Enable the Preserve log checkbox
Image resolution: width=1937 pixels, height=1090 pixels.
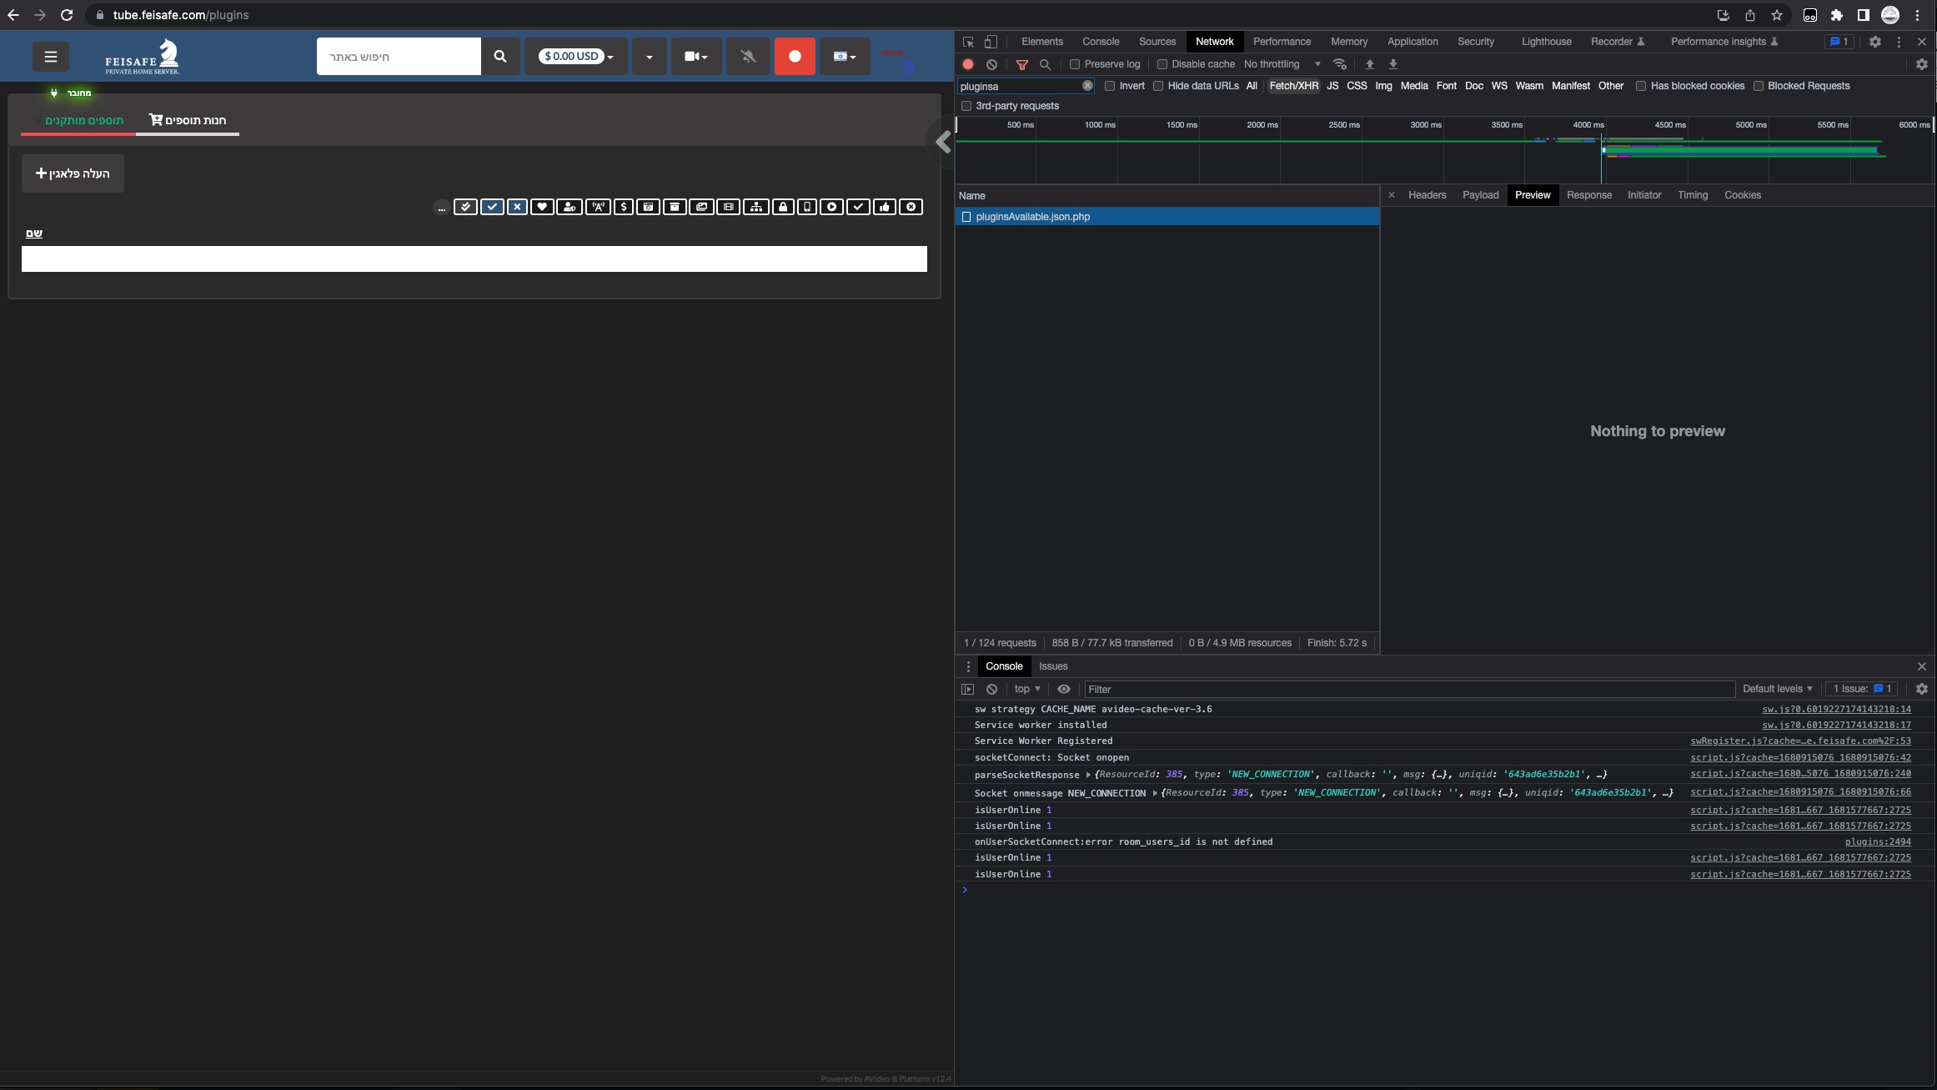1074,64
